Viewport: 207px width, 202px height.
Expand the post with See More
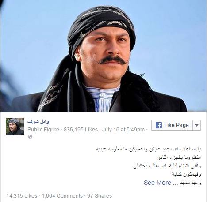[157, 183]
